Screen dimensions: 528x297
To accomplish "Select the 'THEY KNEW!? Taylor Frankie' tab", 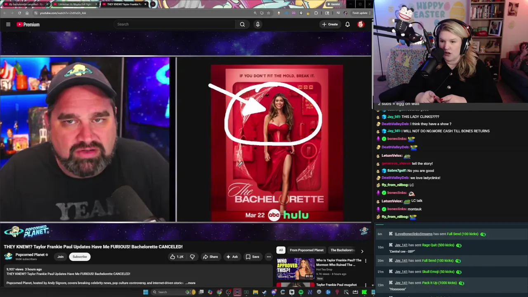I will 124,4.
